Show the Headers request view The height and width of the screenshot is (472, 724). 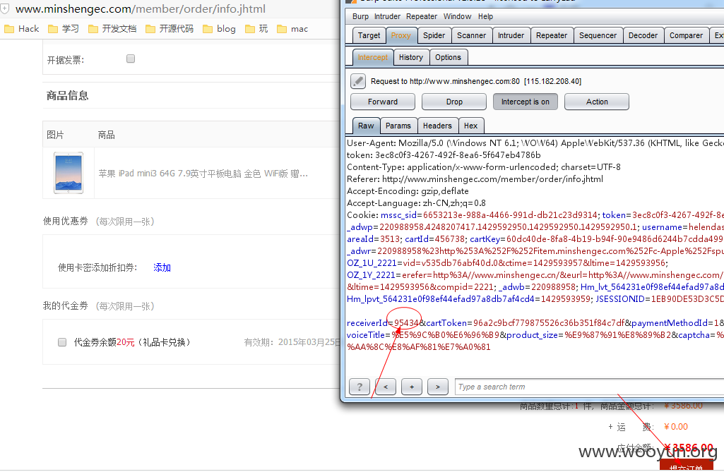click(x=437, y=126)
